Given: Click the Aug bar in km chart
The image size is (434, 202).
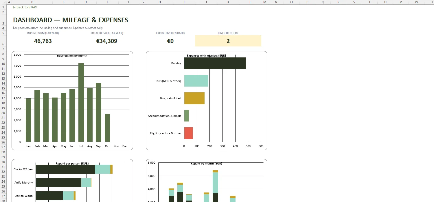Looking at the screenshot, I should coord(90,115).
